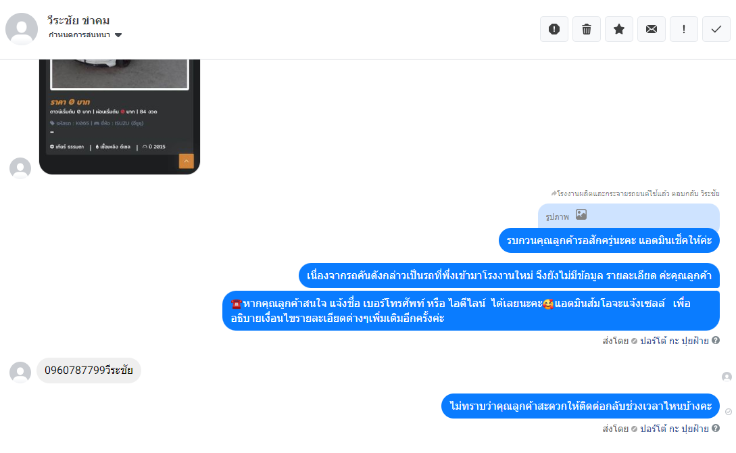The height and width of the screenshot is (453, 736).
Task: Click the contact name วีระชัย ขำคม
Action: click(78, 21)
